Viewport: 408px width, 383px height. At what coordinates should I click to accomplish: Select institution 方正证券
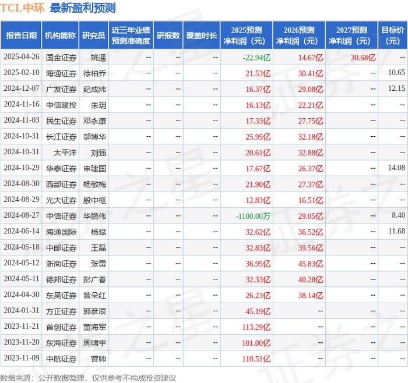(x=61, y=311)
